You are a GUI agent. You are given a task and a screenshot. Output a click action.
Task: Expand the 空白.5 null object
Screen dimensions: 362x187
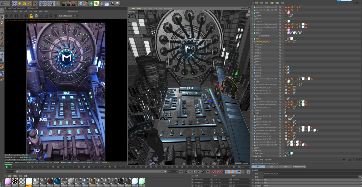click(253, 56)
